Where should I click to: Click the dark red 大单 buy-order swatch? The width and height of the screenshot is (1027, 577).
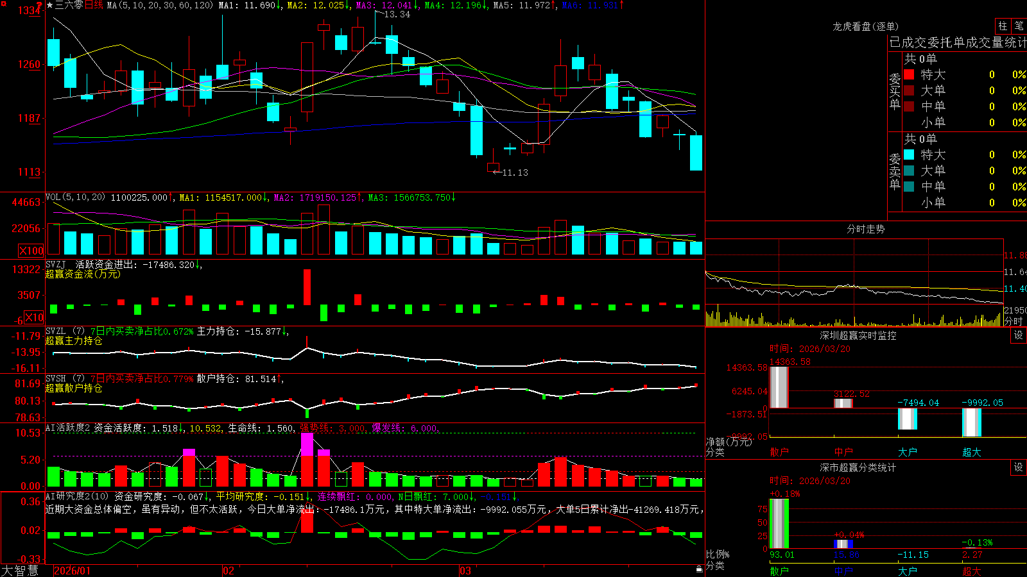point(909,90)
